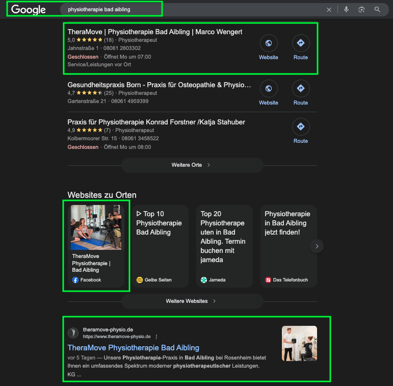Open Praxis Konrad Forstner listing title

pos(156,122)
